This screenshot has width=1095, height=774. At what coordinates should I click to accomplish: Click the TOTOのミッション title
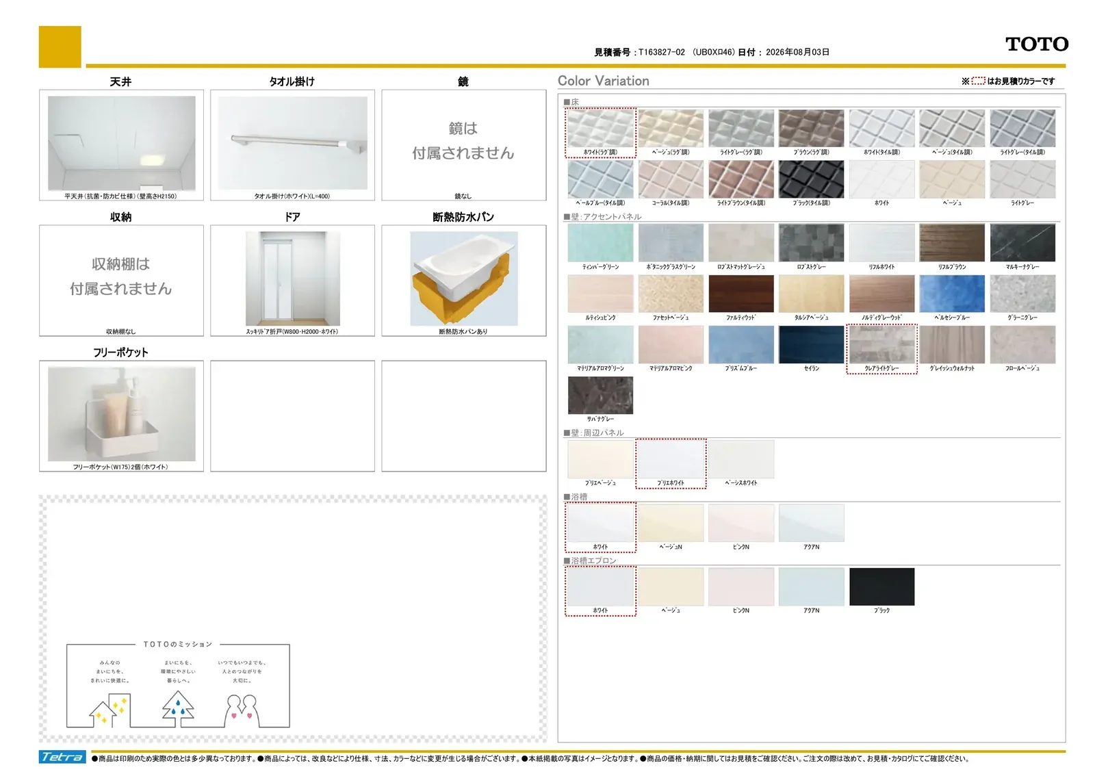[178, 644]
